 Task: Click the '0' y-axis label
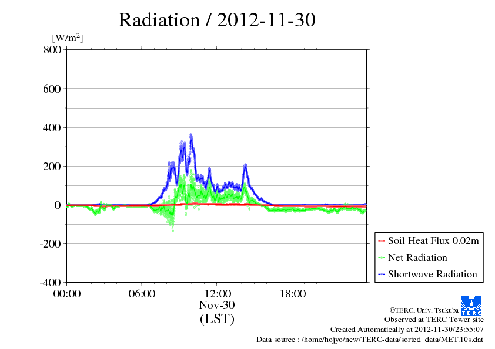coord(58,205)
